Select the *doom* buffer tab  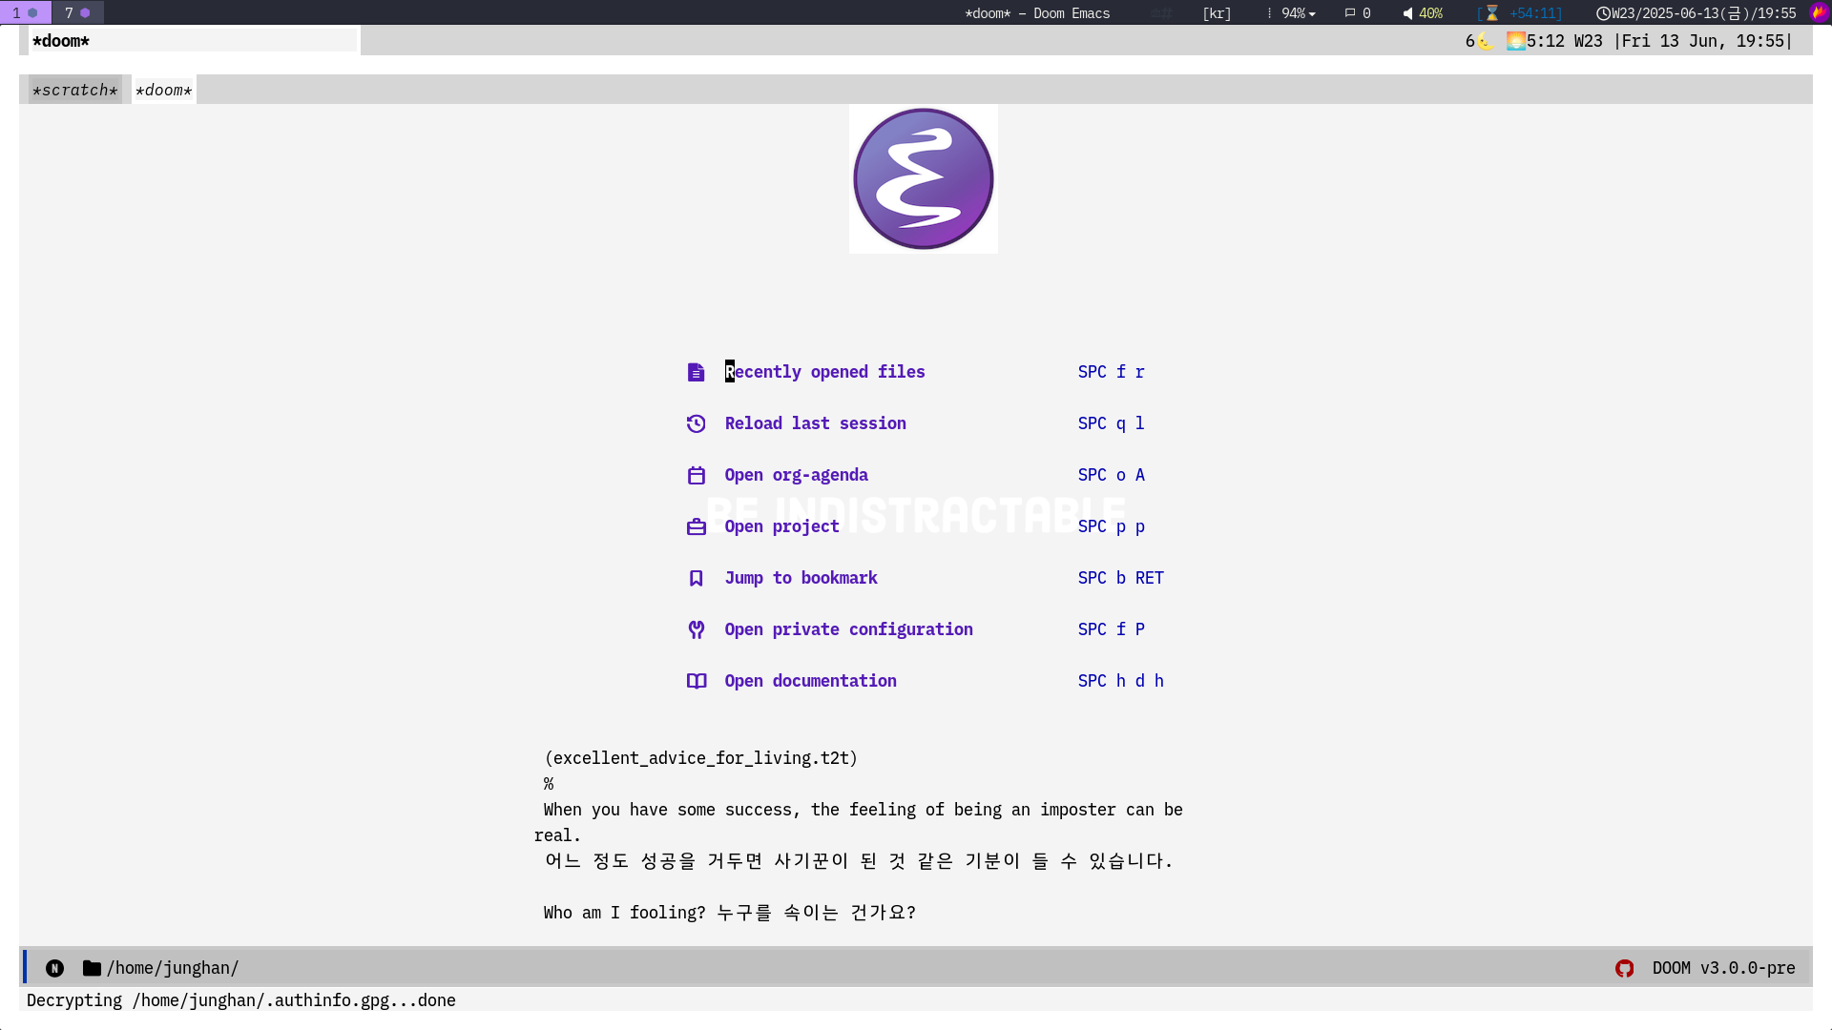click(164, 90)
